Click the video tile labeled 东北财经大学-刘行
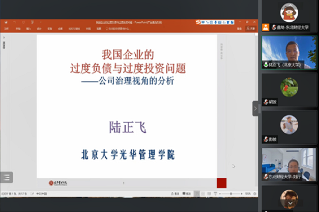 pyautogui.click(x=289, y=164)
